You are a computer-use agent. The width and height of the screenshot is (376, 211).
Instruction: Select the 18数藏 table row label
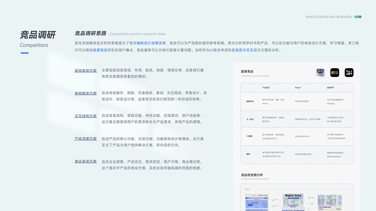pos(249,136)
